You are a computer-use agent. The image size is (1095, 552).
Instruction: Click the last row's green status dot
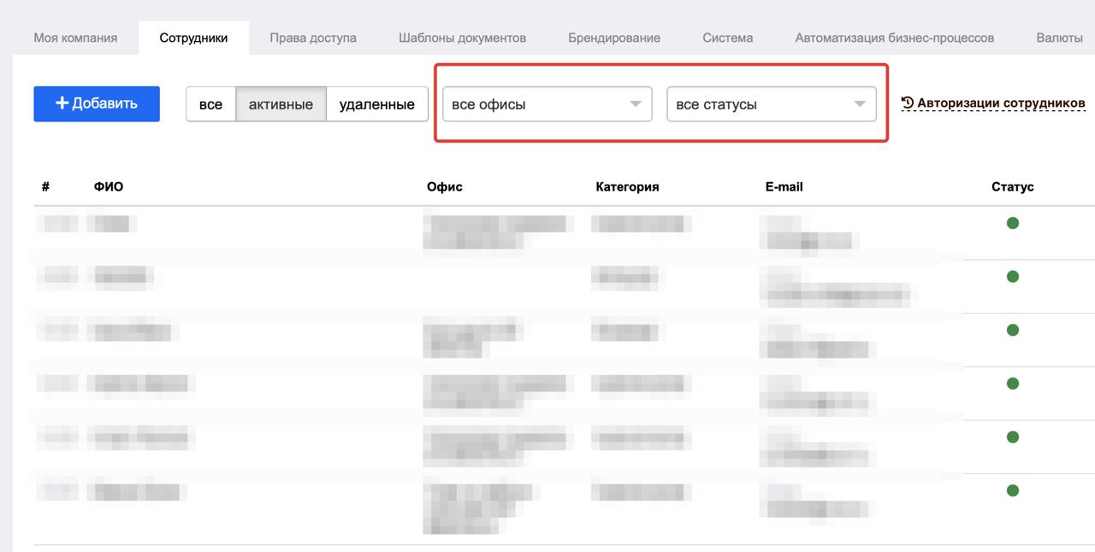1013,490
